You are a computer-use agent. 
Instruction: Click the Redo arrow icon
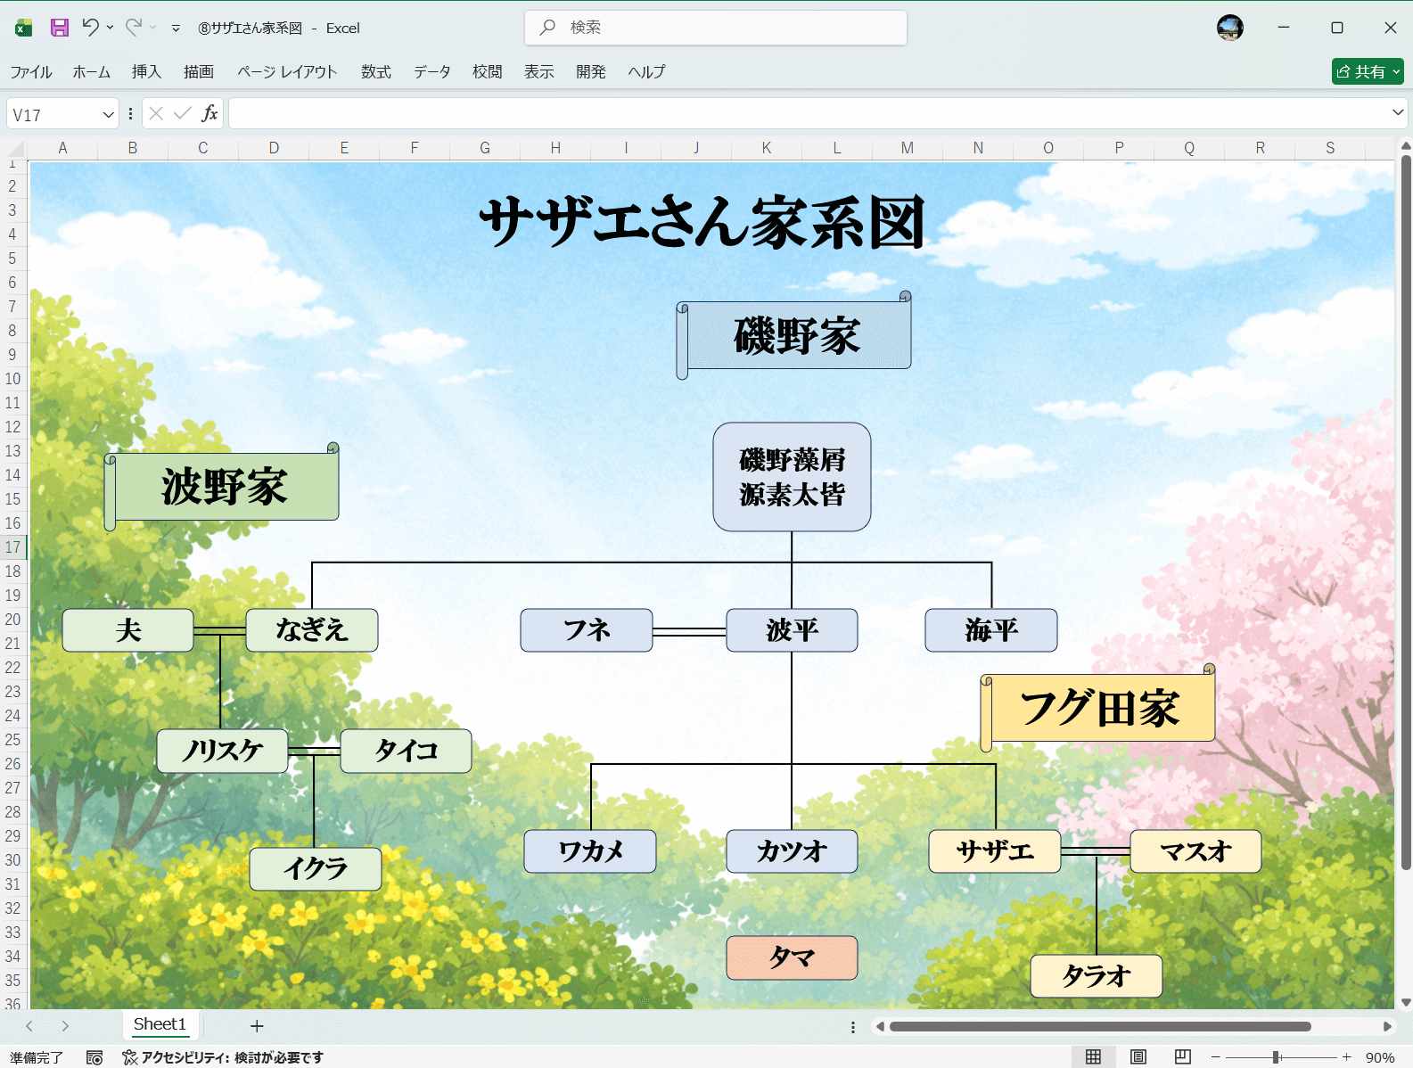[133, 28]
